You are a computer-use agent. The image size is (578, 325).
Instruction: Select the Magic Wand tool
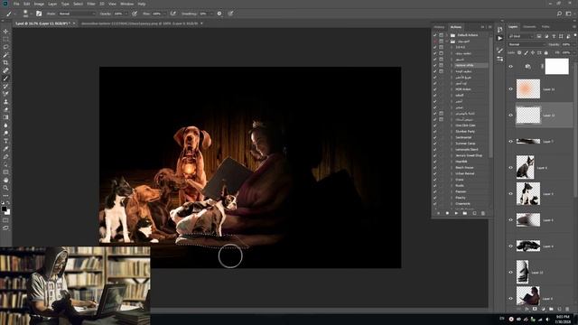point(5,54)
